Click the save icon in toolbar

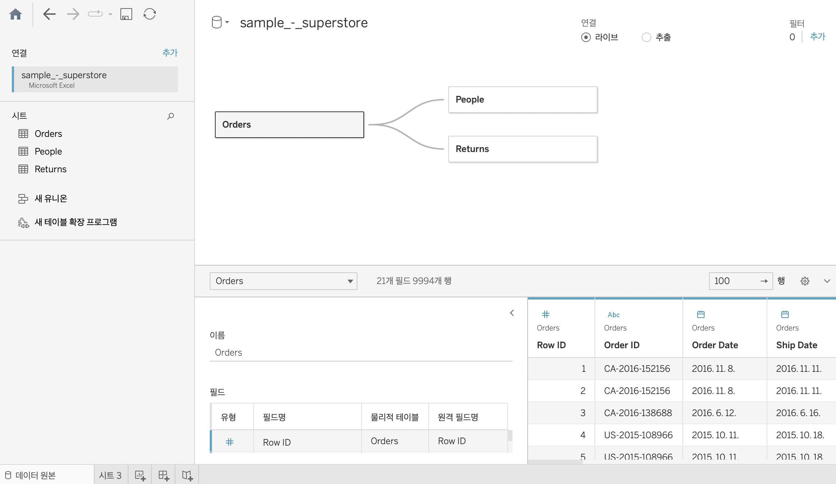pos(126,14)
